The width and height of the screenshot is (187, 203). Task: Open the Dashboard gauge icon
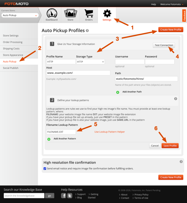tap(52, 13)
